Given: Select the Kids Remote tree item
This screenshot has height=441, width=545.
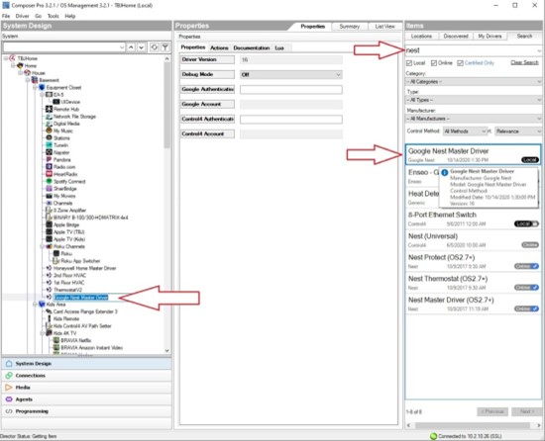Looking at the screenshot, I should (66, 318).
